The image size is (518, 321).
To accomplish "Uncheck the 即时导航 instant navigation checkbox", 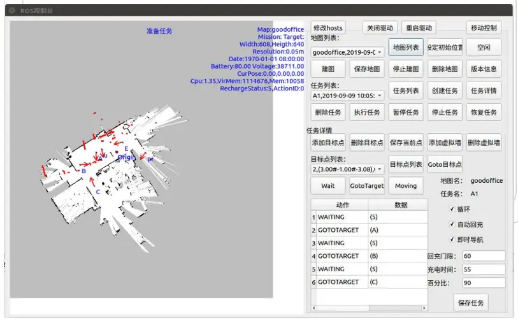I will tap(452, 239).
